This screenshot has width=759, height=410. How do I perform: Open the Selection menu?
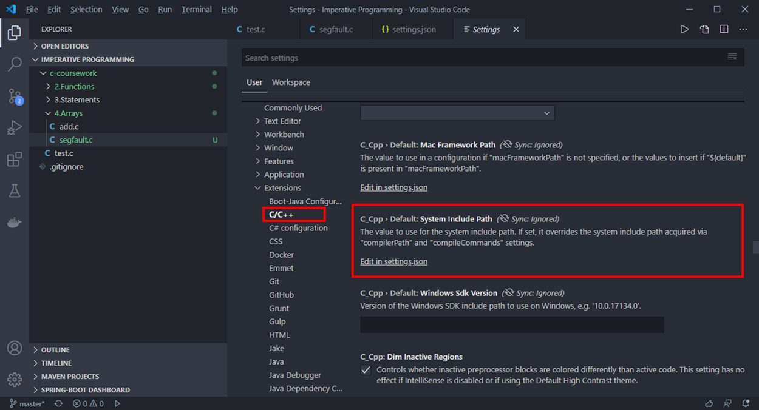point(86,10)
